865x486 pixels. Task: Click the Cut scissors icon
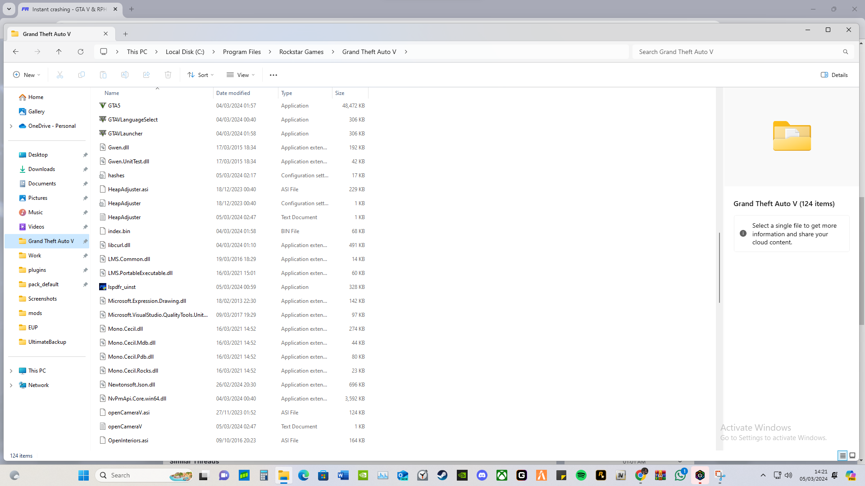pyautogui.click(x=60, y=75)
